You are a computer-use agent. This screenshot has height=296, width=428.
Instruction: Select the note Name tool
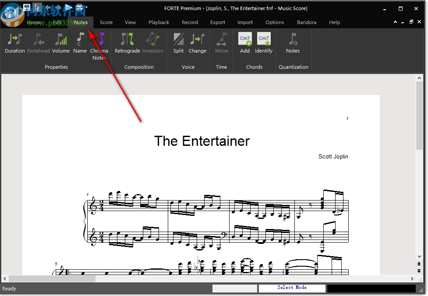pos(80,43)
